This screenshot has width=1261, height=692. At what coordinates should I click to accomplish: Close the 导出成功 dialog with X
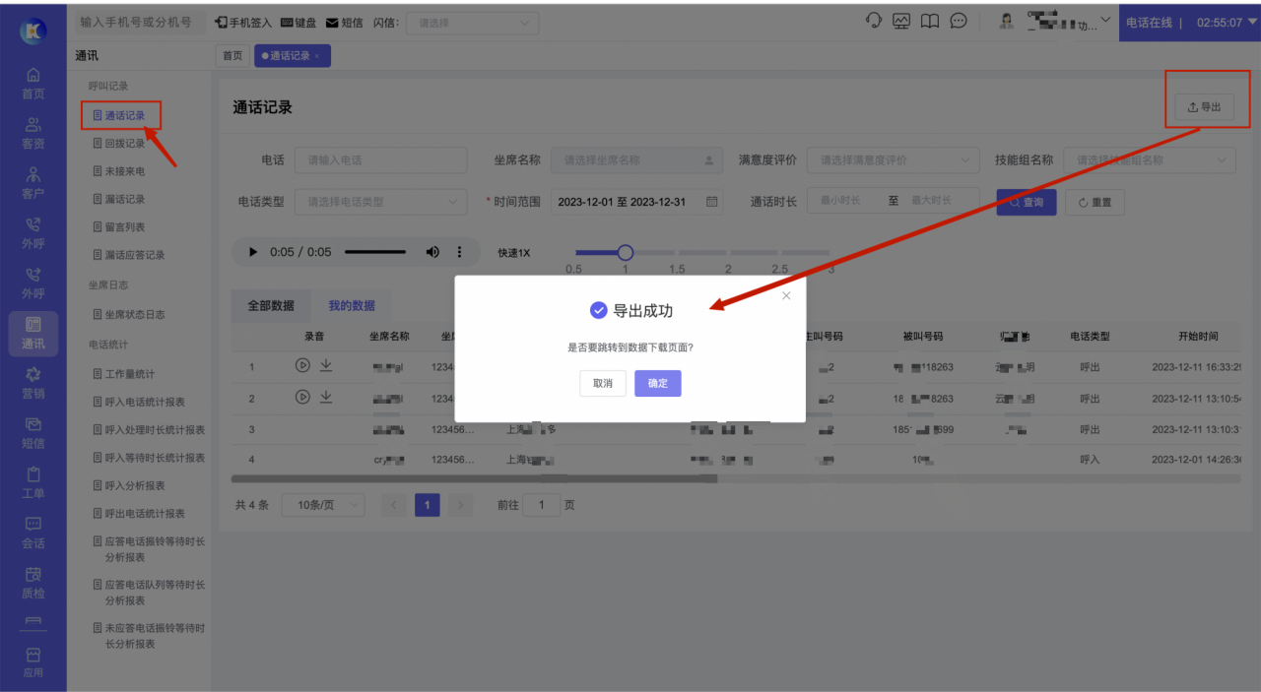(x=785, y=295)
